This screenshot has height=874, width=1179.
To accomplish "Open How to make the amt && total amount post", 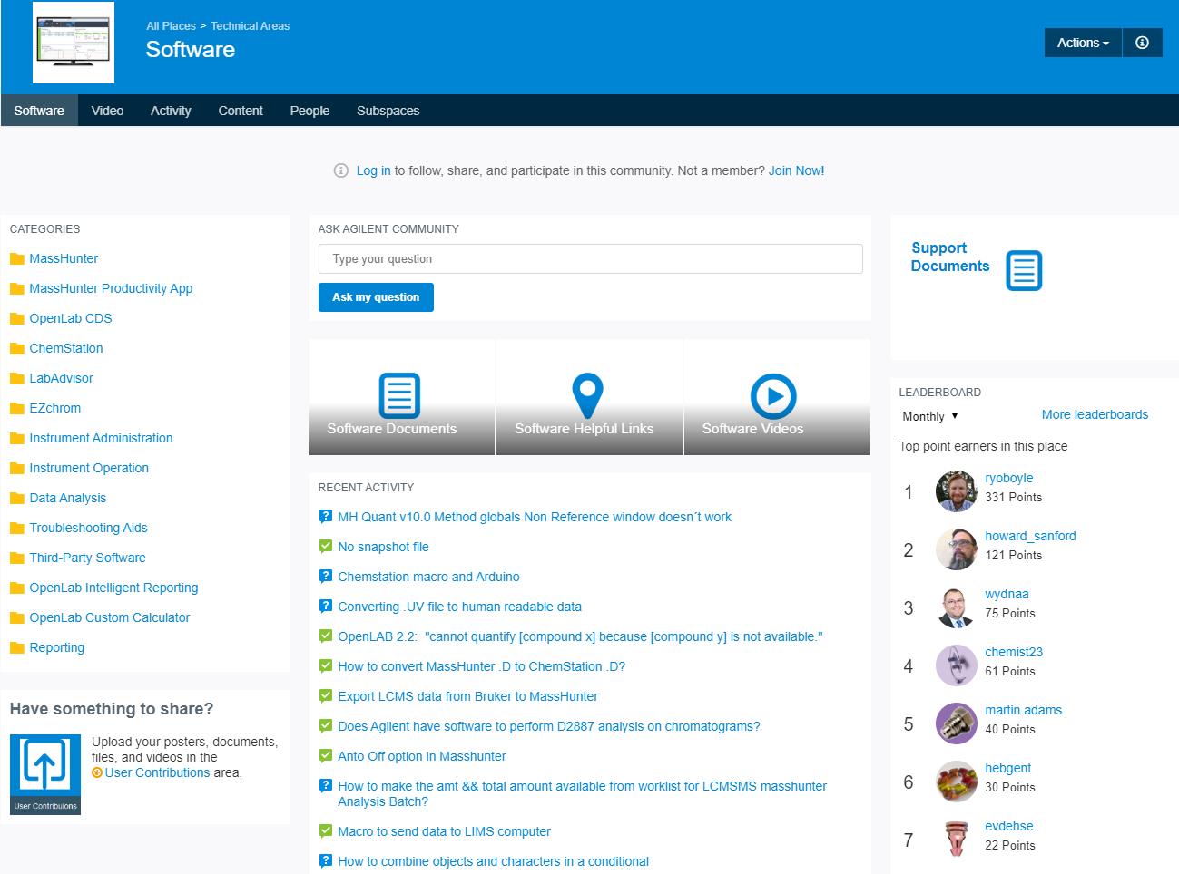I will [x=583, y=793].
